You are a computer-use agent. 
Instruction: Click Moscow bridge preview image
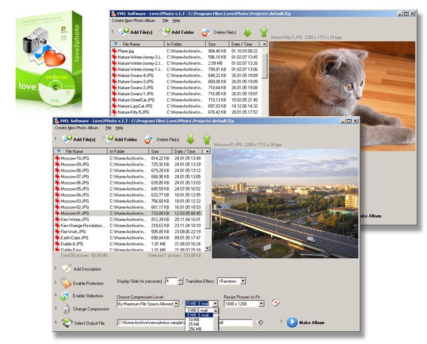pyautogui.click(x=285, y=203)
